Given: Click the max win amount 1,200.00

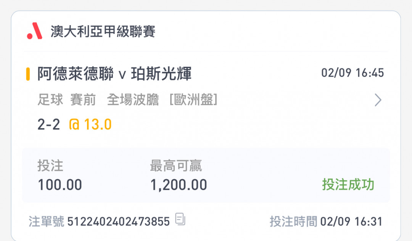Looking at the screenshot, I should 179,185.
